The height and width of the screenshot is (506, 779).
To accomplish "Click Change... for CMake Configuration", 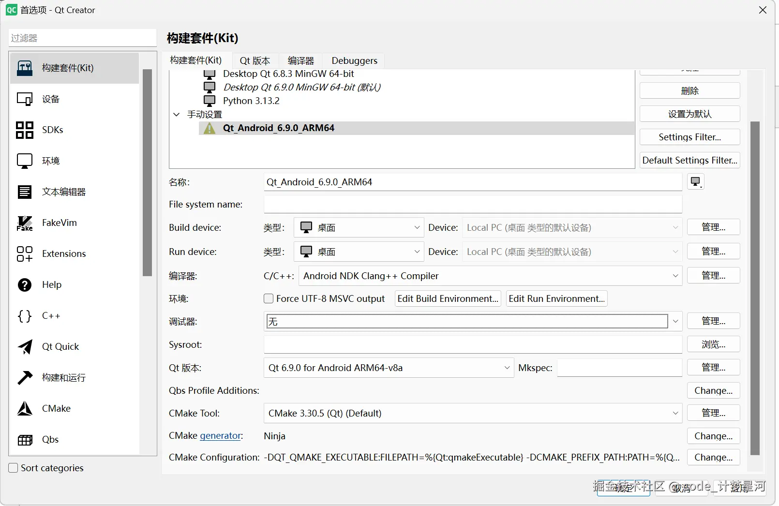I will tap(714, 457).
